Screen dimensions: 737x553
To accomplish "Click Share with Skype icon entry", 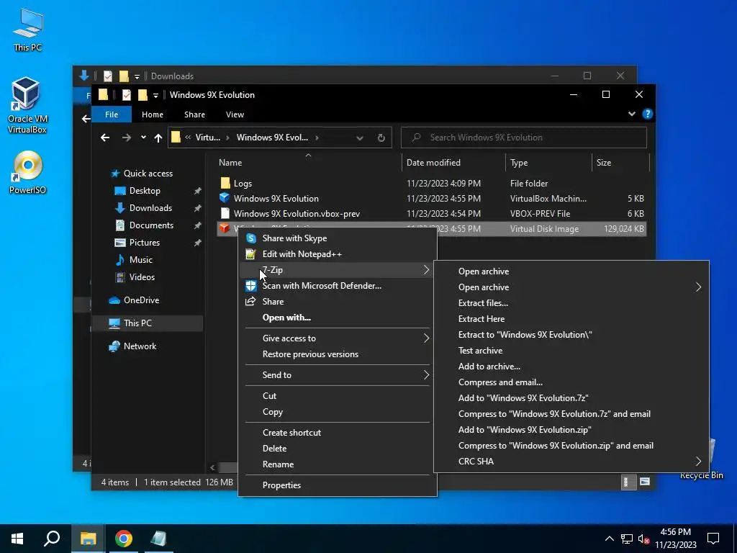I will (x=251, y=238).
